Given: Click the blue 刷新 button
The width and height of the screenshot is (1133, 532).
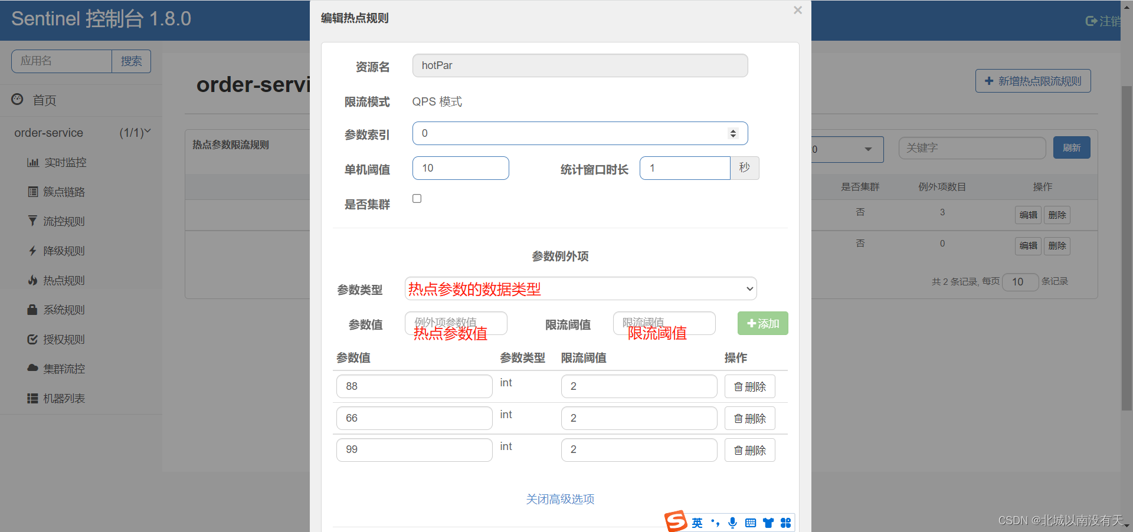Looking at the screenshot, I should [x=1072, y=147].
